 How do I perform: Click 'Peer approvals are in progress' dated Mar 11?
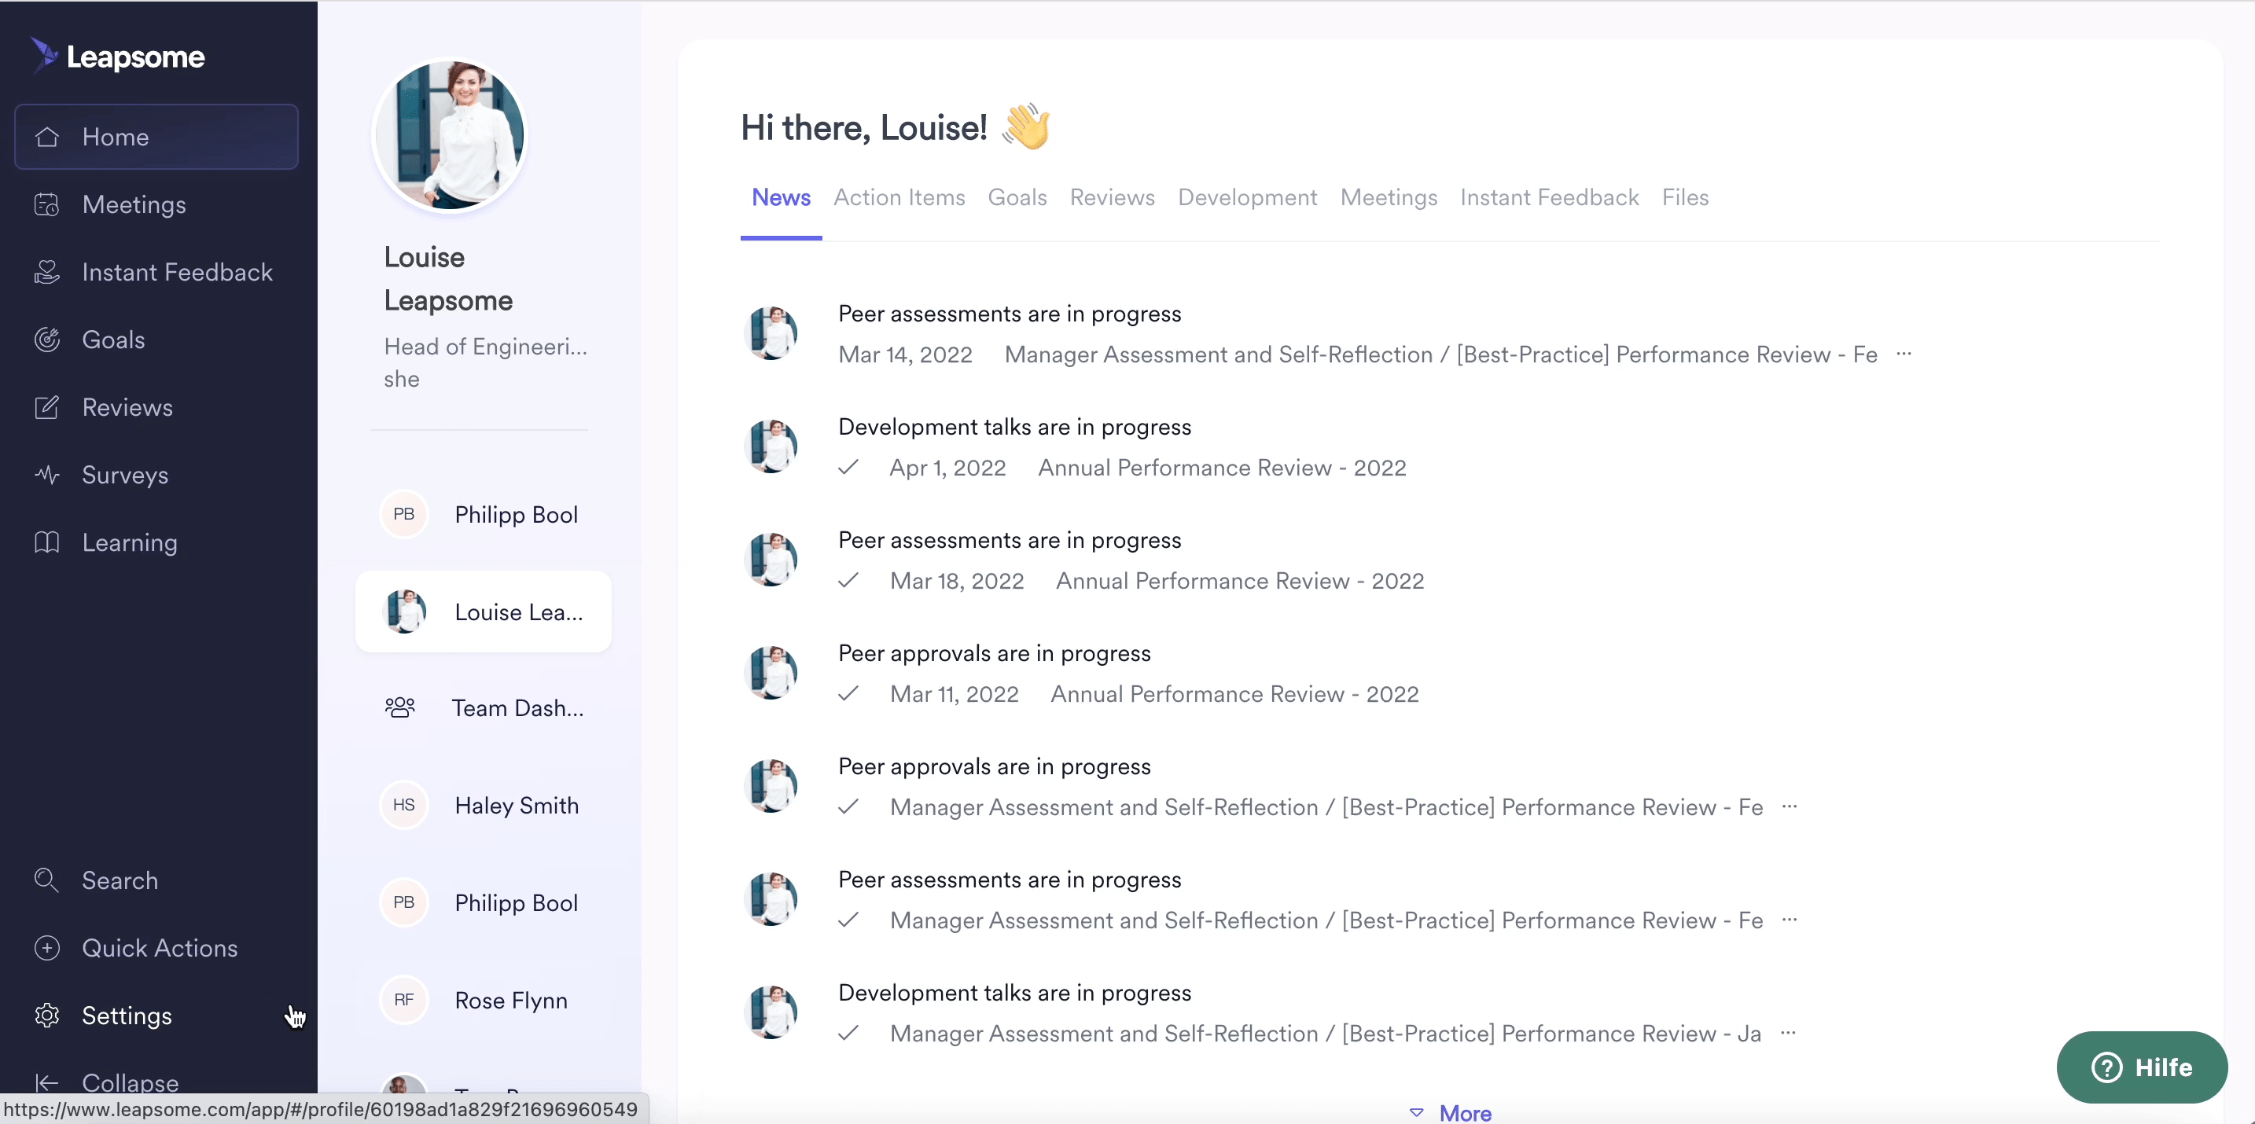[x=995, y=653]
